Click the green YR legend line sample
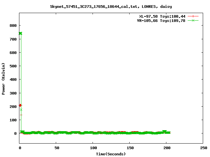Viewport: 210px width, 157px height. (193, 20)
